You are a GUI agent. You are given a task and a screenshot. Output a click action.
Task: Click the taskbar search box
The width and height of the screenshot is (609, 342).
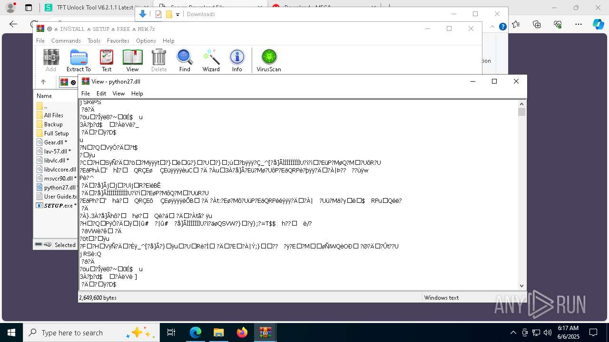pos(91,332)
